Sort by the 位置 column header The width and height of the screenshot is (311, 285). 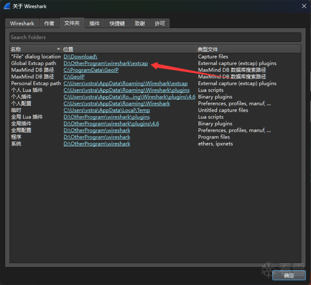point(129,49)
